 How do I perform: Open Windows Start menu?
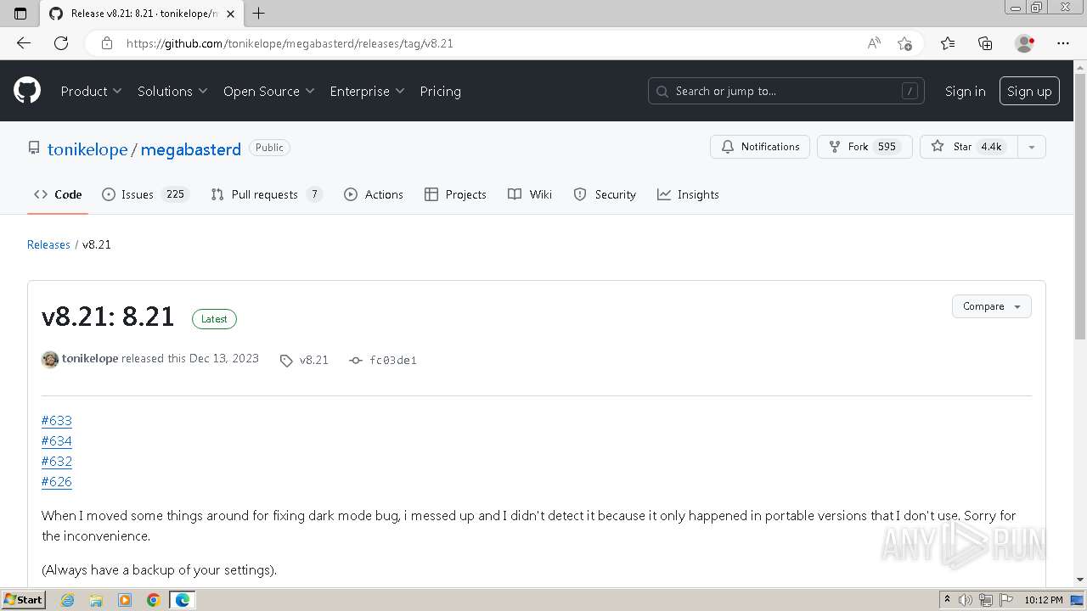pyautogui.click(x=23, y=600)
